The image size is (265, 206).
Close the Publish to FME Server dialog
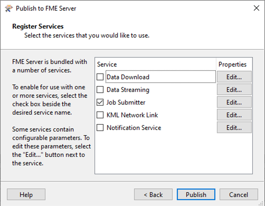pyautogui.click(x=256, y=8)
